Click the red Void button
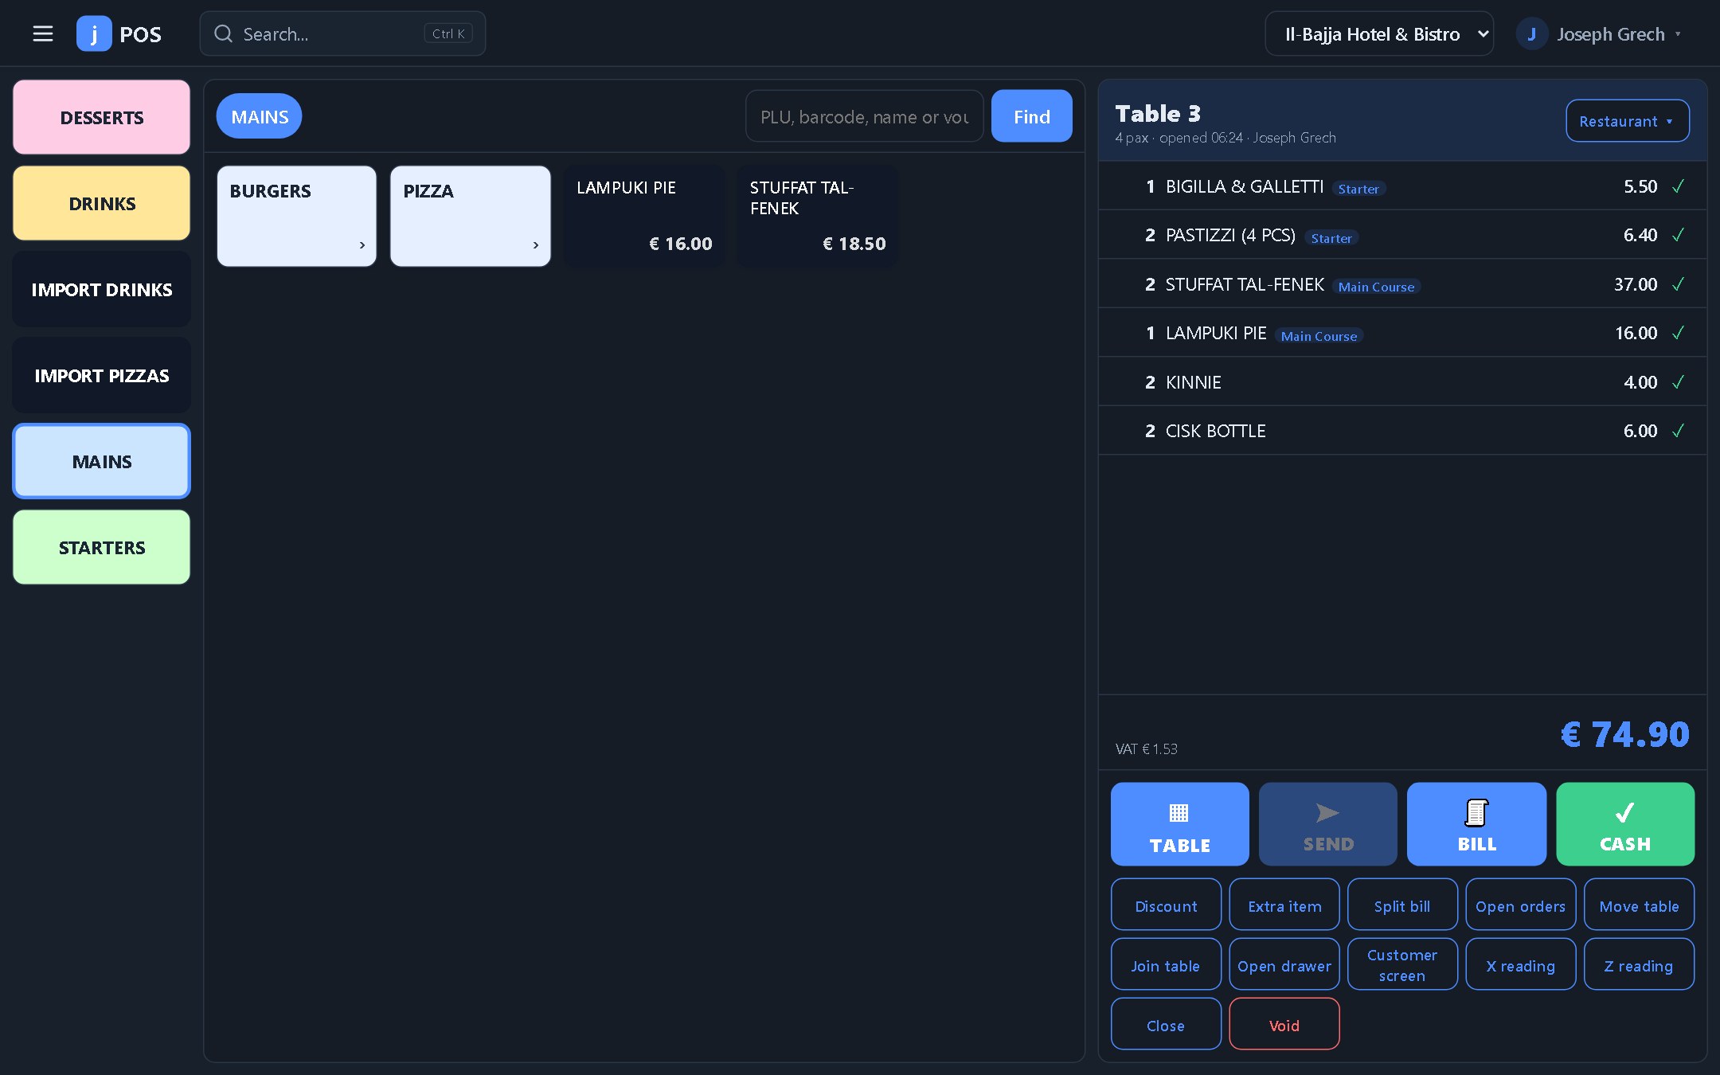This screenshot has width=1720, height=1075. pos(1284,1025)
